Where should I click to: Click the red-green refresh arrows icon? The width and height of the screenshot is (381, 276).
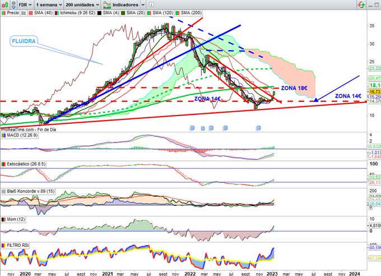point(361,4)
